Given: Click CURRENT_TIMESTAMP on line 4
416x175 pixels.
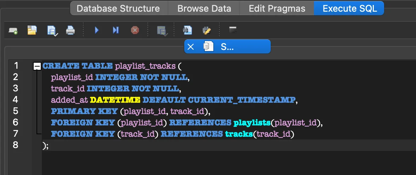Looking at the screenshot, I should point(241,100).
